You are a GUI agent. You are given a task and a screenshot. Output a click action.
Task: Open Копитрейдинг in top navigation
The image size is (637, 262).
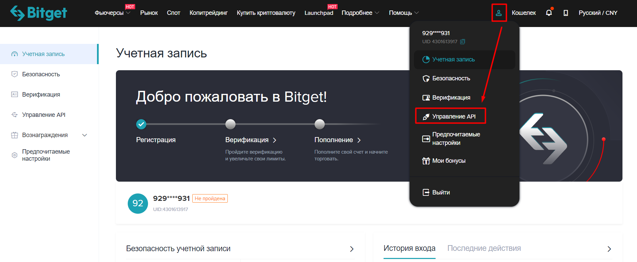click(209, 13)
